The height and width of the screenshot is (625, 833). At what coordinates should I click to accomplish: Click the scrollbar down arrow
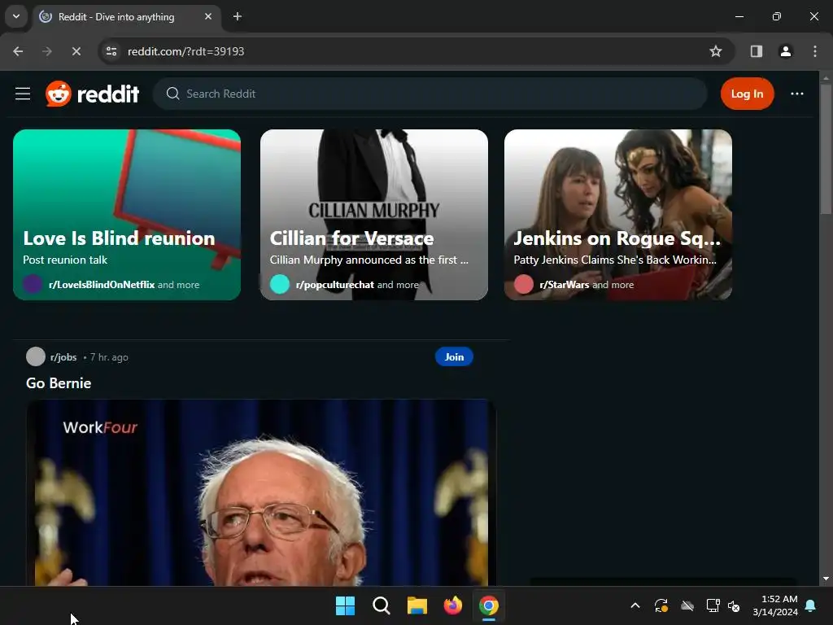tap(826, 579)
